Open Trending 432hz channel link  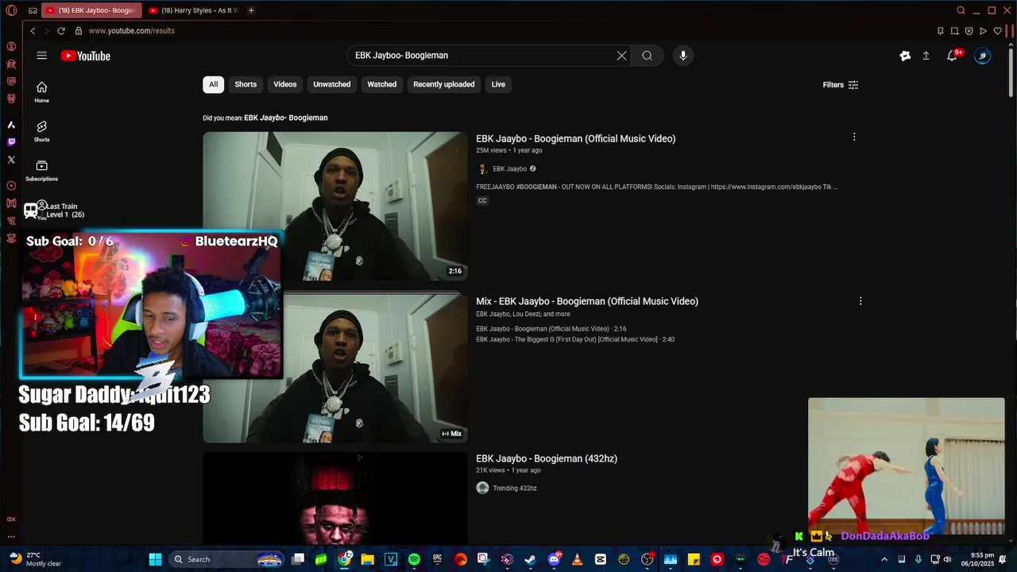click(514, 488)
